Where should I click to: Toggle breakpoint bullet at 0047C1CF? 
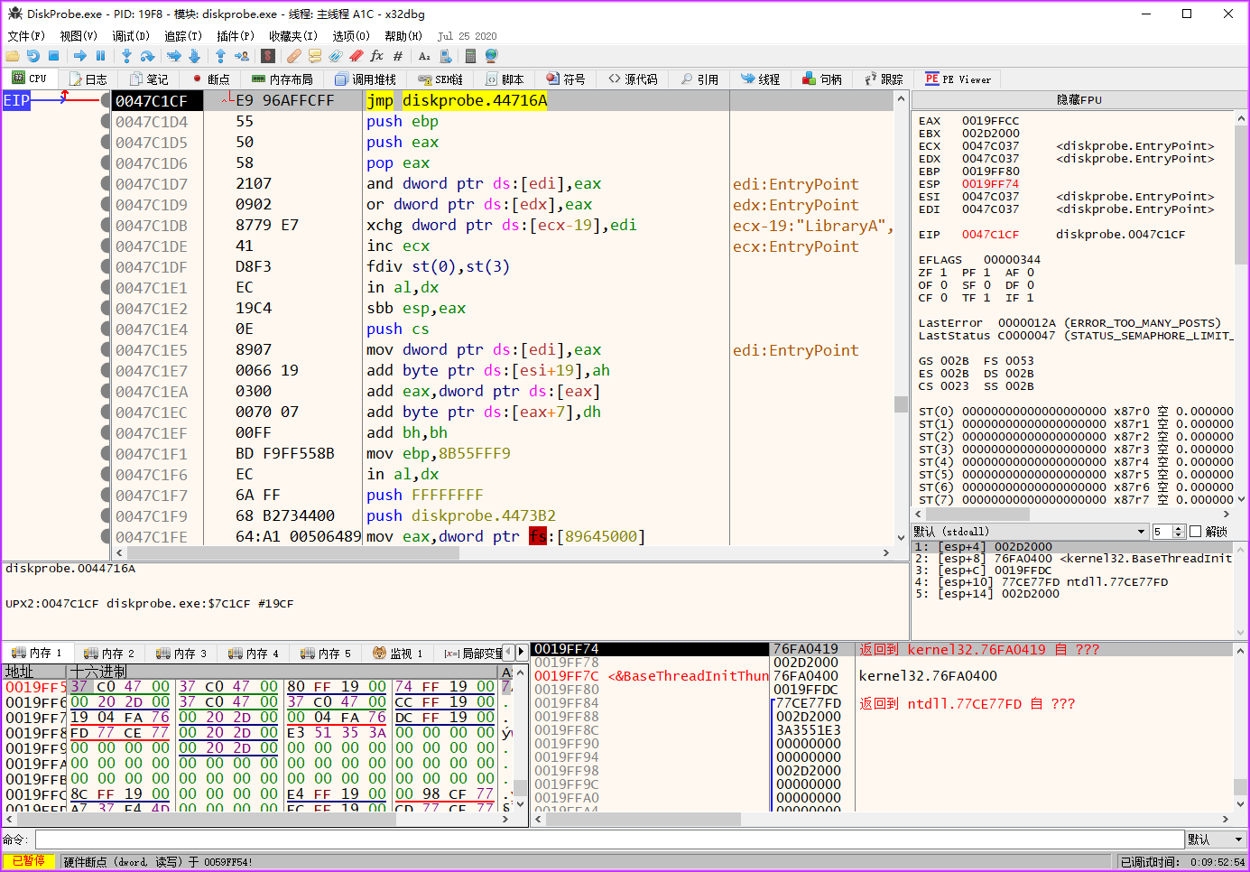click(x=106, y=100)
